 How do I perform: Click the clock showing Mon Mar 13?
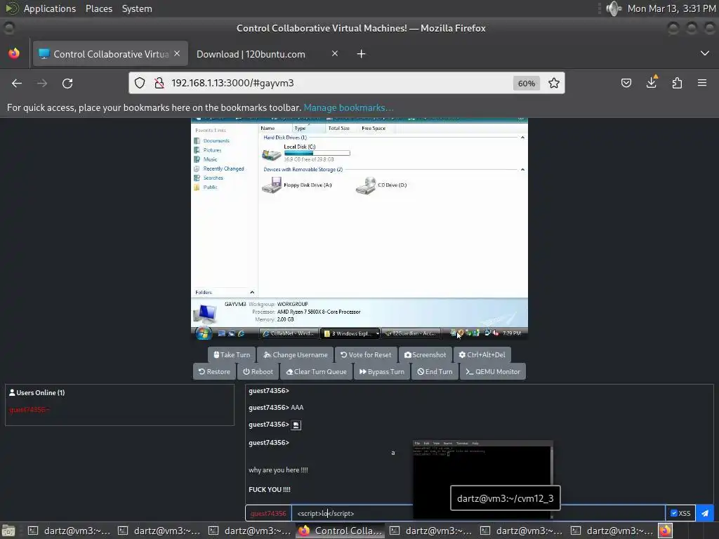[x=671, y=8]
